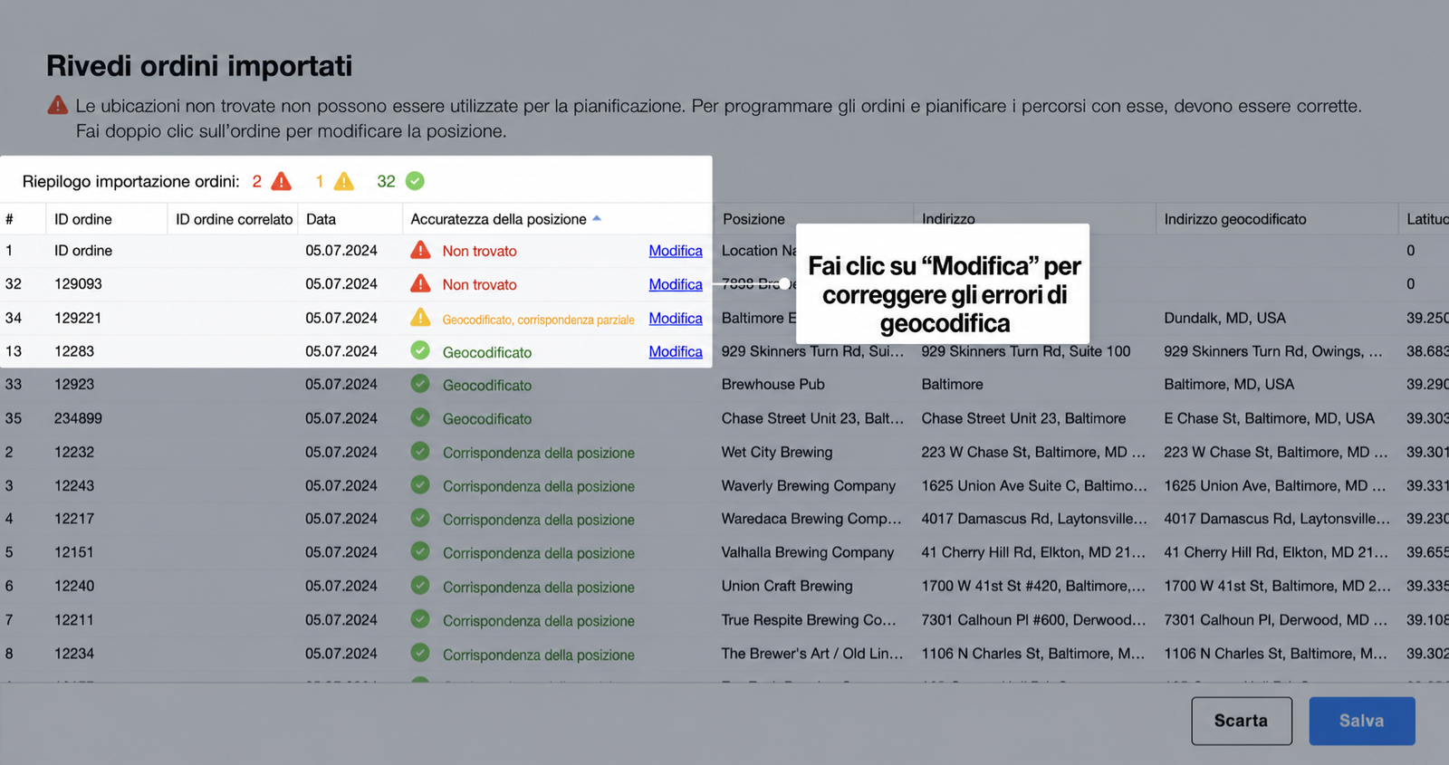Click the green check icon for order 12211
This screenshot has width=1449, height=765.
pos(420,619)
